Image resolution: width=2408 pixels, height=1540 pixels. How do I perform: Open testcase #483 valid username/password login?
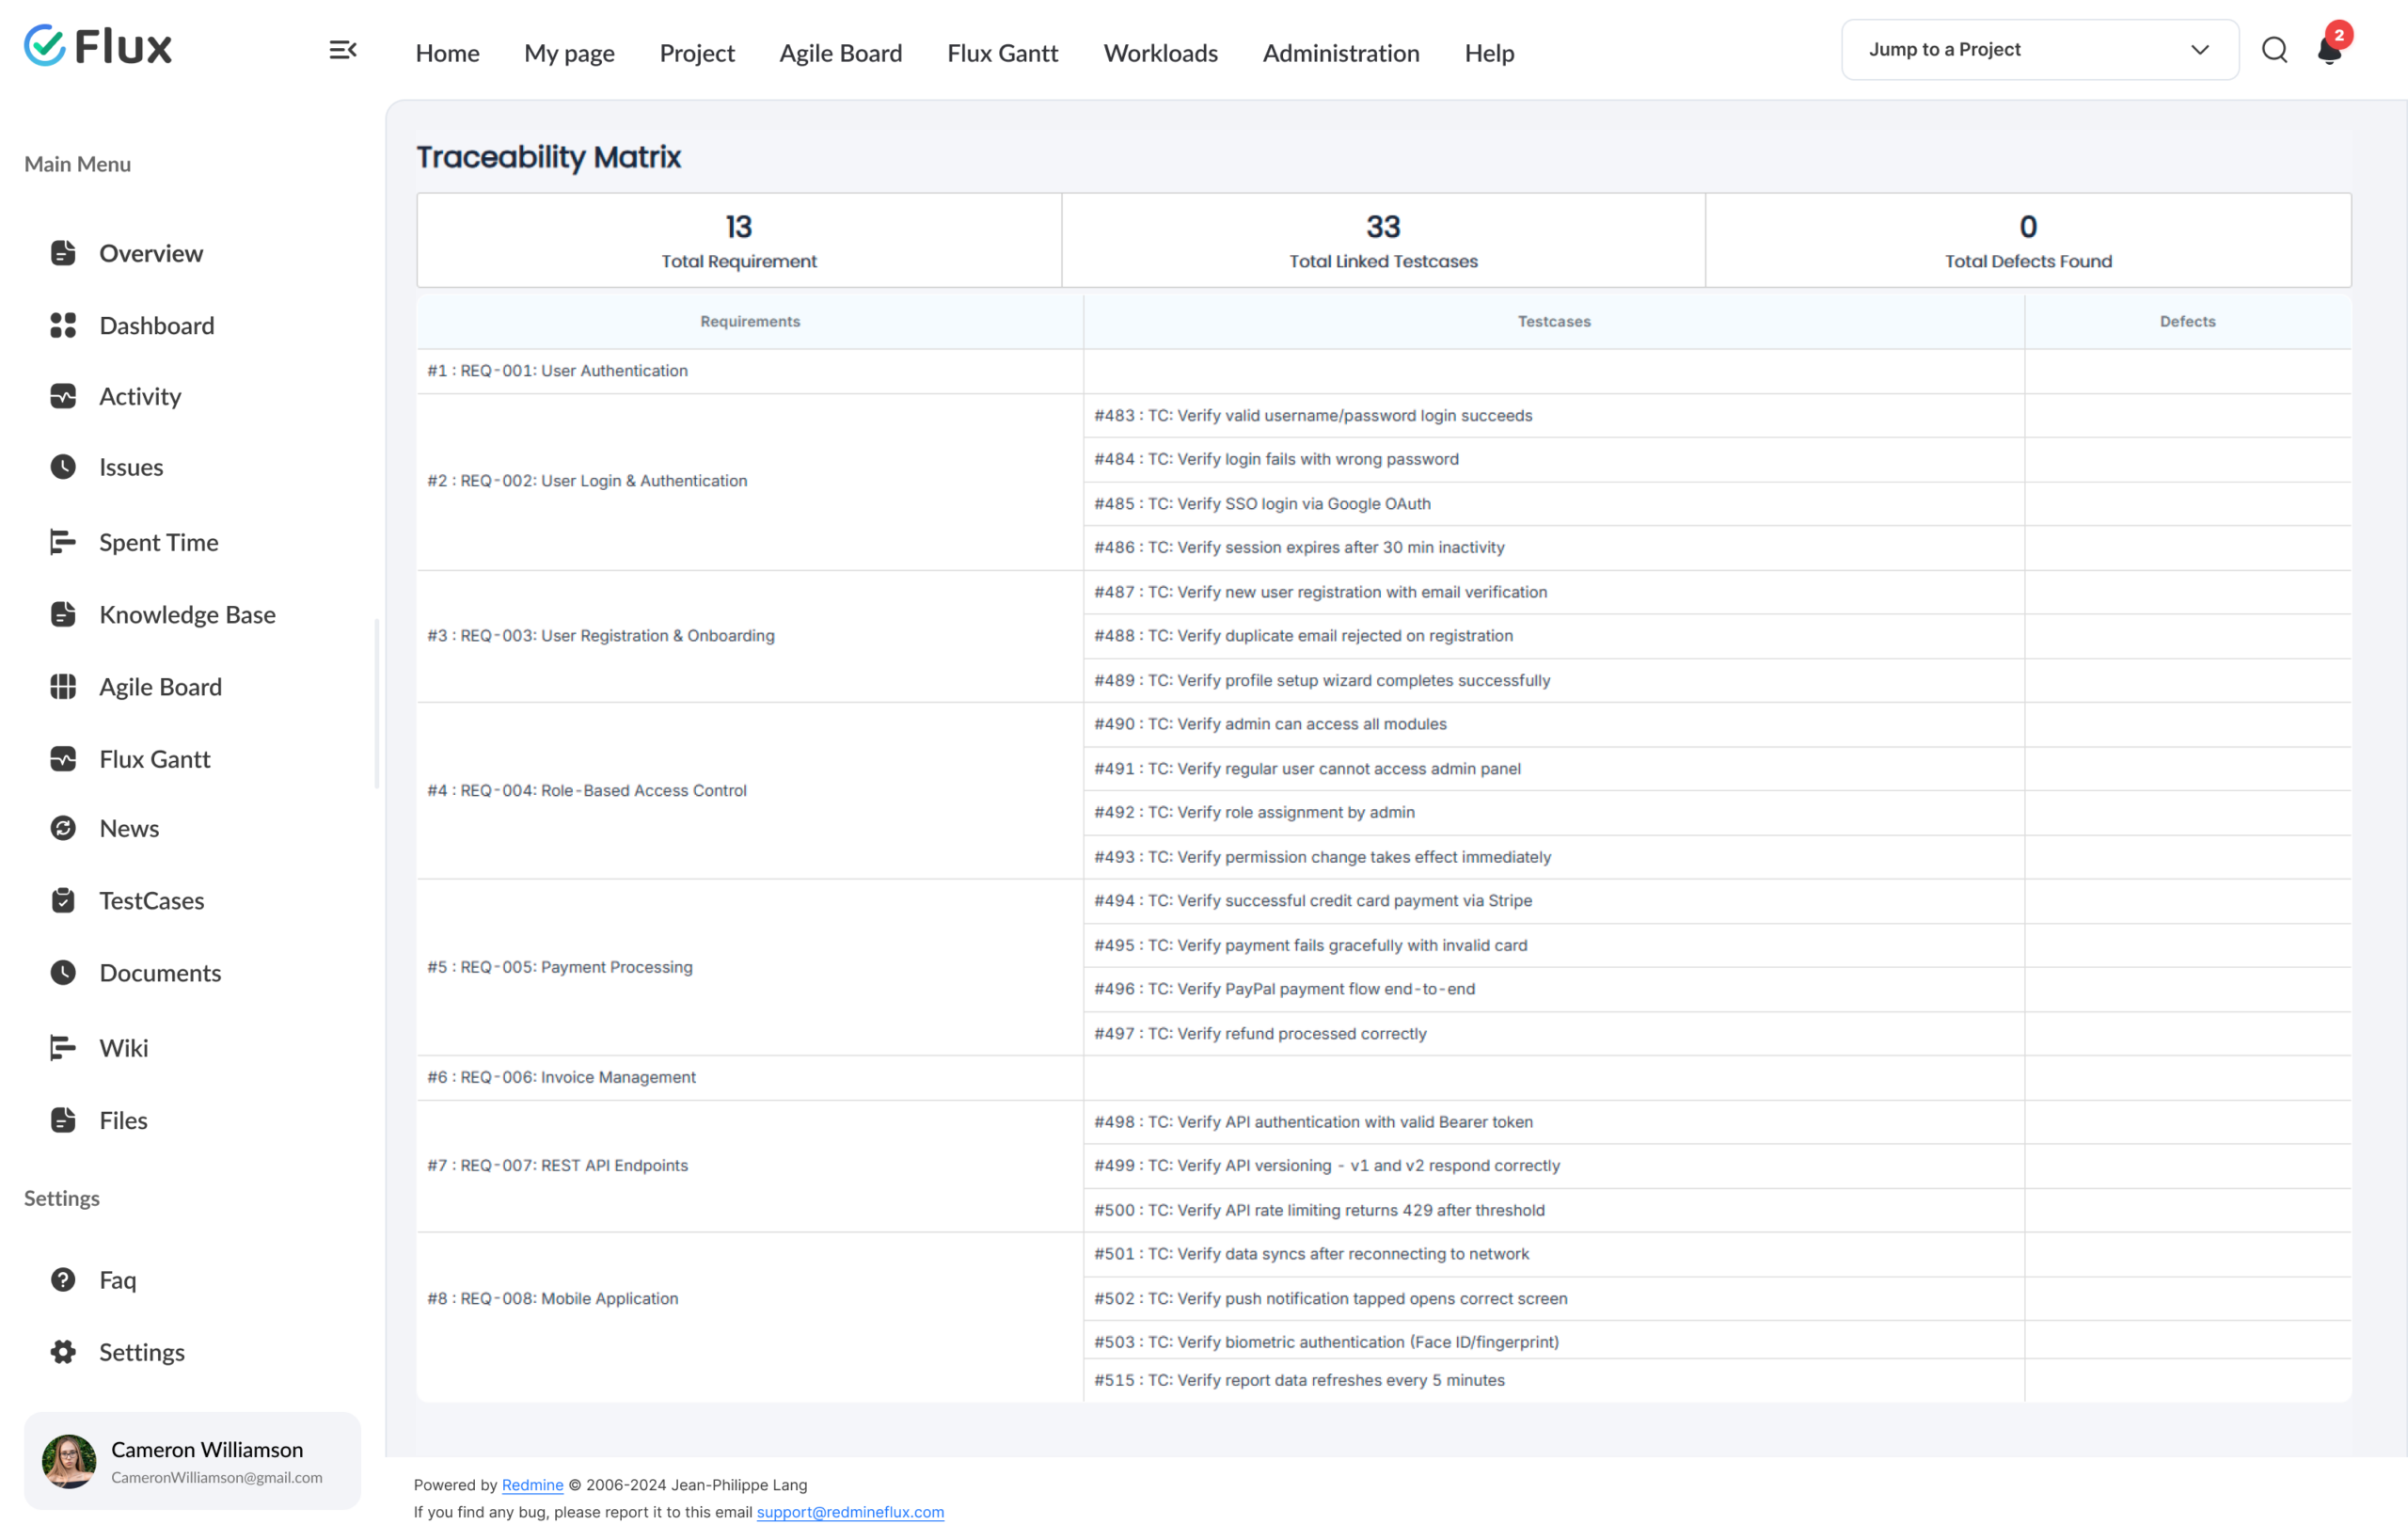[x=1313, y=415]
